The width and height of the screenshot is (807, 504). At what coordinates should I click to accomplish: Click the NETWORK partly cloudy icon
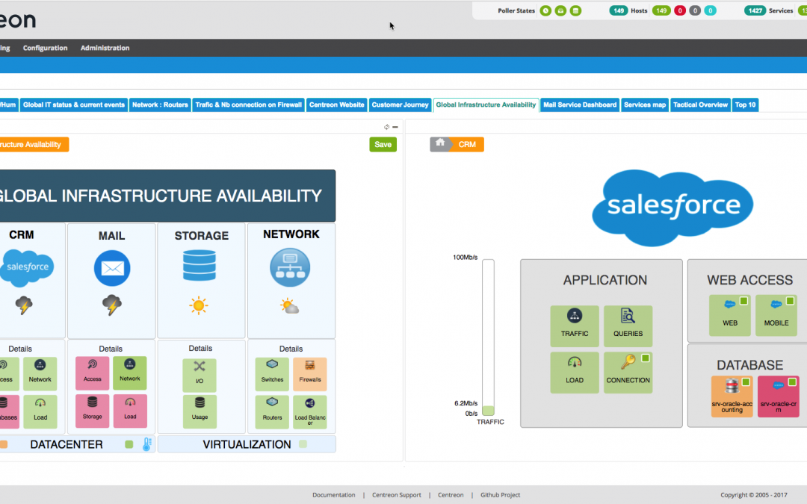click(289, 307)
